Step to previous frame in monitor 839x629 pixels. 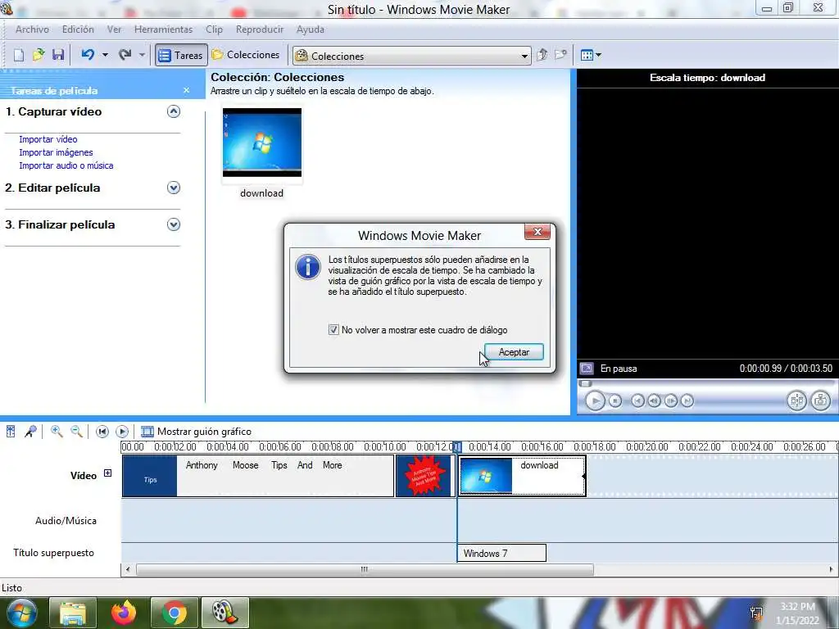(x=654, y=400)
